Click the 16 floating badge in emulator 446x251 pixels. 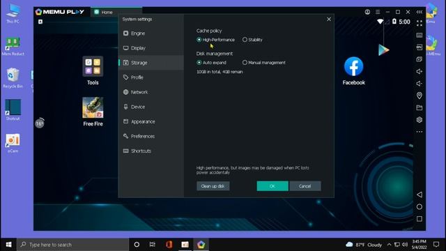[40, 123]
